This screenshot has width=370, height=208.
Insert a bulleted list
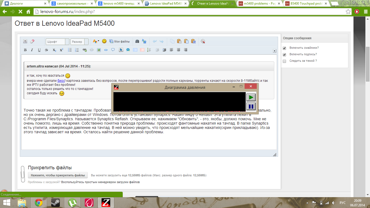[x=70, y=50]
